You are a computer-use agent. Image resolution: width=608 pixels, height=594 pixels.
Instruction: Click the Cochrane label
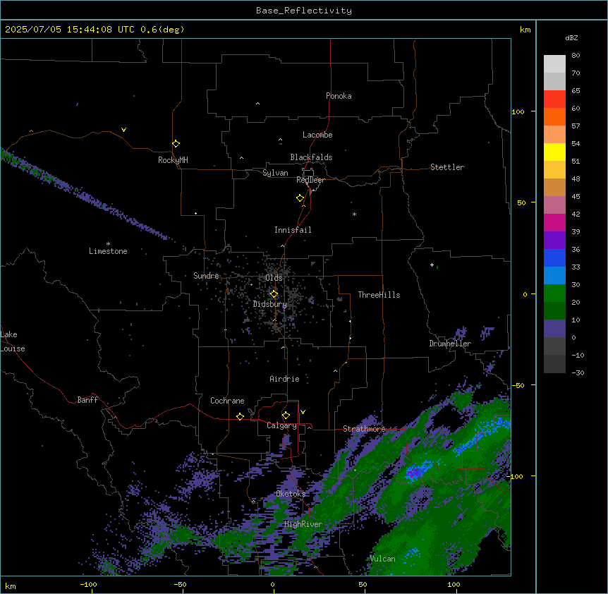tap(227, 401)
